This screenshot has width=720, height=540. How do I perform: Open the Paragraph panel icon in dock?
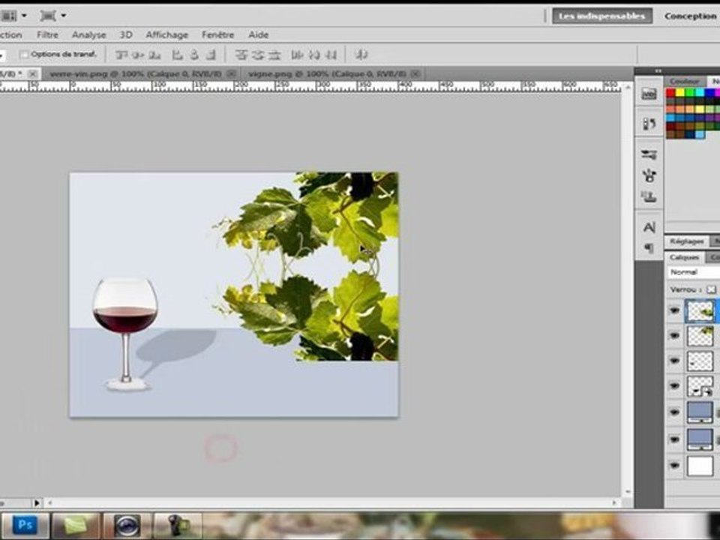click(649, 248)
